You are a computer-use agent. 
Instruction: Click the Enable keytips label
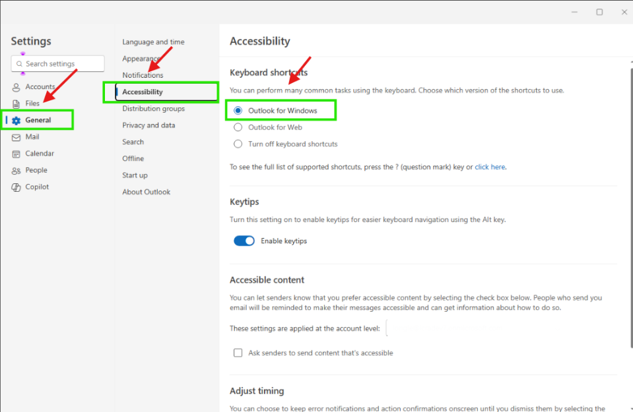[x=284, y=241]
